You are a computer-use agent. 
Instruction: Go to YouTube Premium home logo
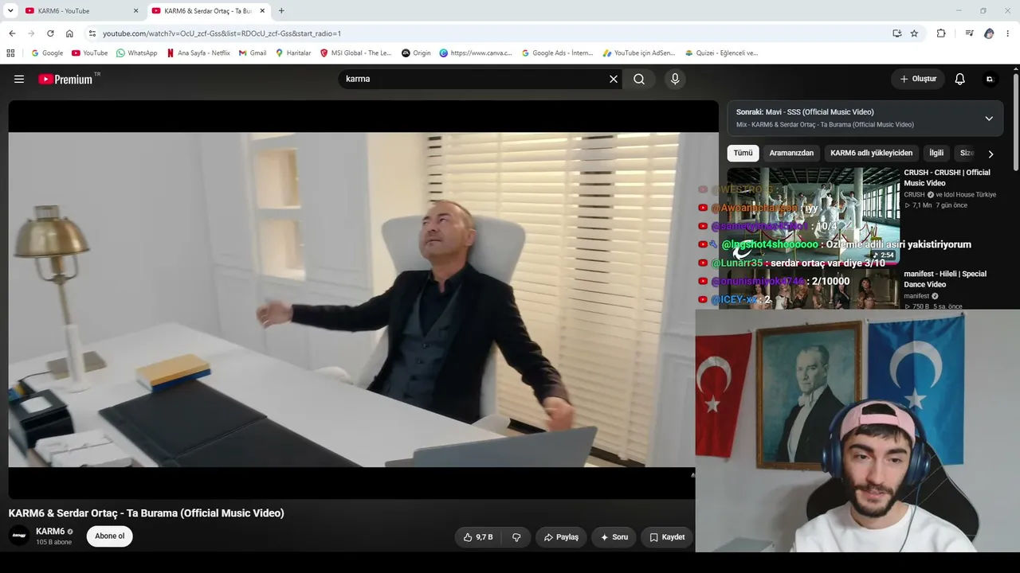[65, 79]
